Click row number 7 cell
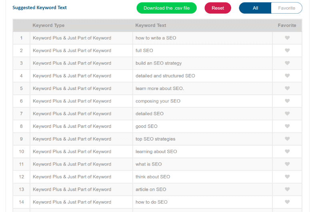Viewport: 320px width, 212px height. tap(22, 114)
